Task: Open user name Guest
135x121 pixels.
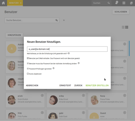Action: point(103,113)
